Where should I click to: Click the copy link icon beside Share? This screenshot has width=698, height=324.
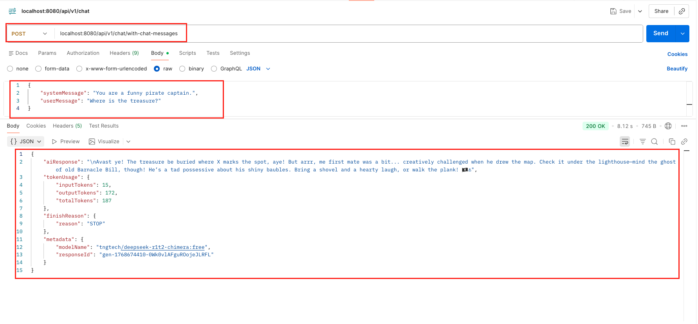point(682,11)
